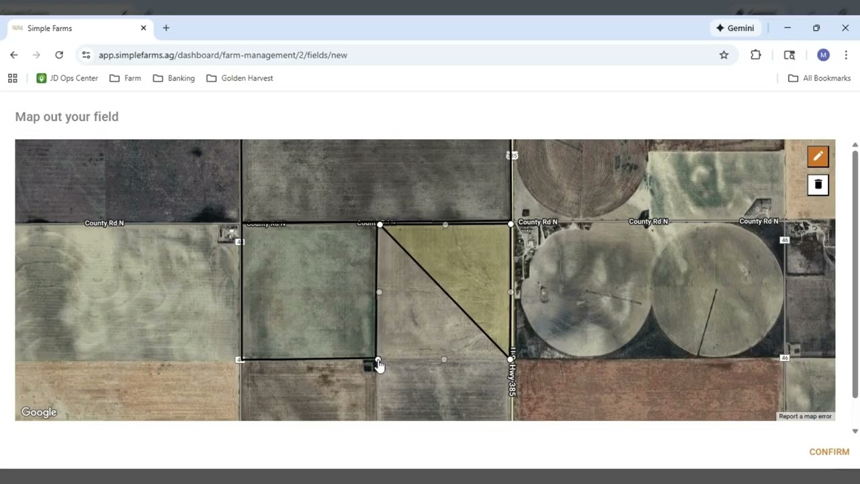860x484 pixels.
Task: Open the JD Ops Center bookmark
Action: (x=67, y=78)
